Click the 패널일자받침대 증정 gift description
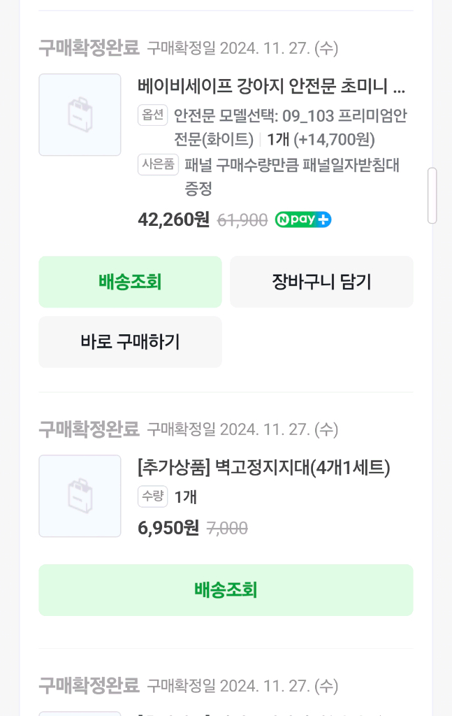Screen dimensions: 452x716 click(291, 176)
